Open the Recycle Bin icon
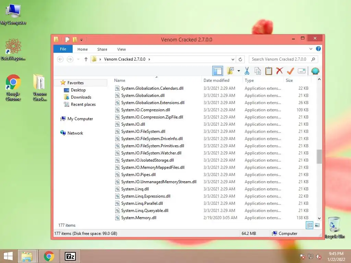The height and width of the screenshot is (263, 351). (x=334, y=227)
